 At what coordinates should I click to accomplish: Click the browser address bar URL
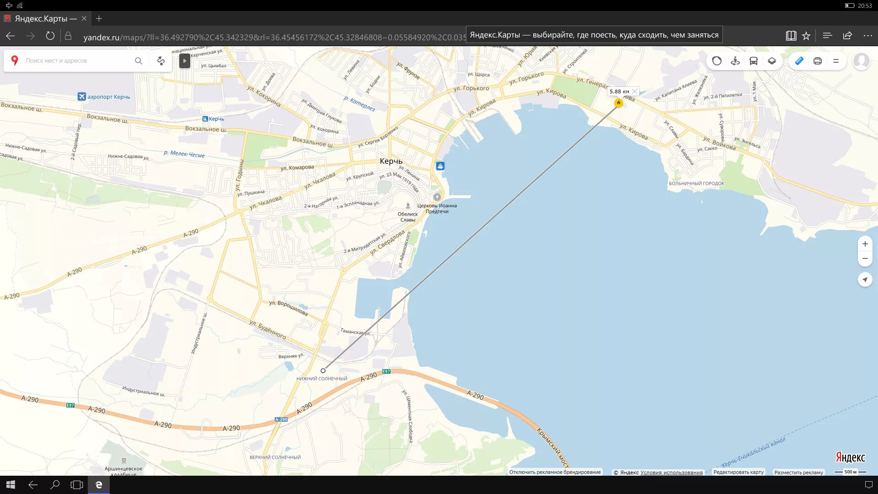274,37
